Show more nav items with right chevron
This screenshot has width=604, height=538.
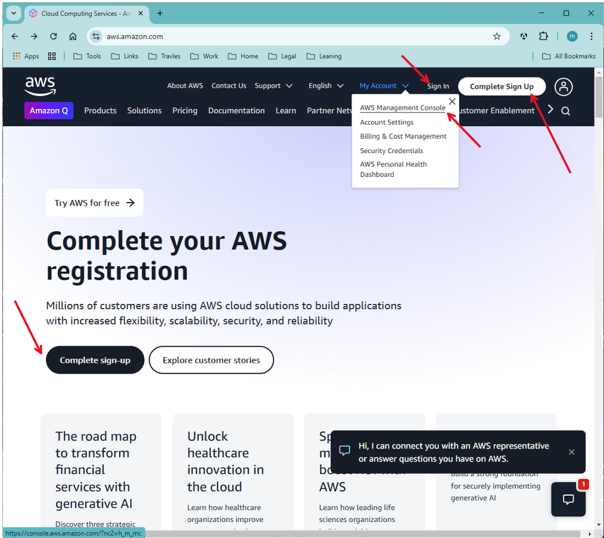tap(550, 110)
